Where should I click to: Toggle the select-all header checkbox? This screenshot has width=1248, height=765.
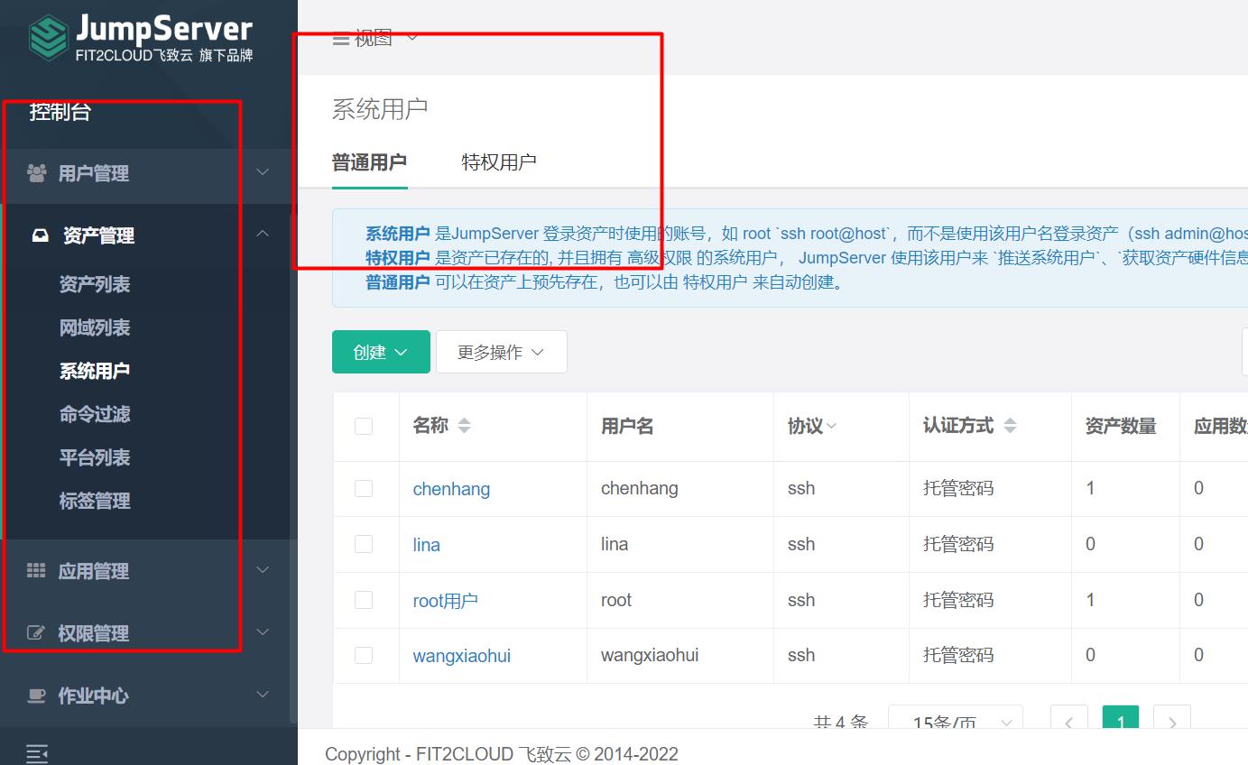(x=364, y=426)
